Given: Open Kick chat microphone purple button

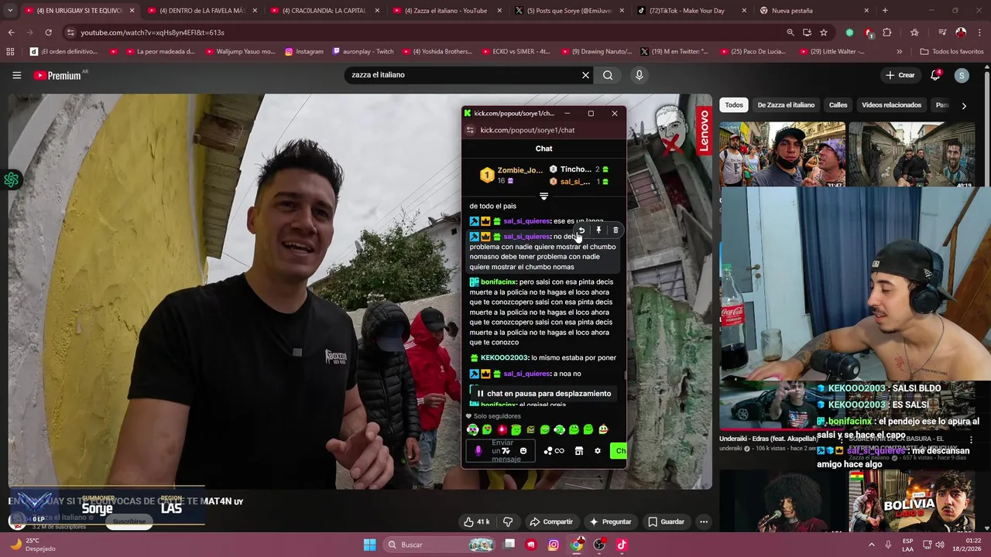Looking at the screenshot, I should point(478,451).
